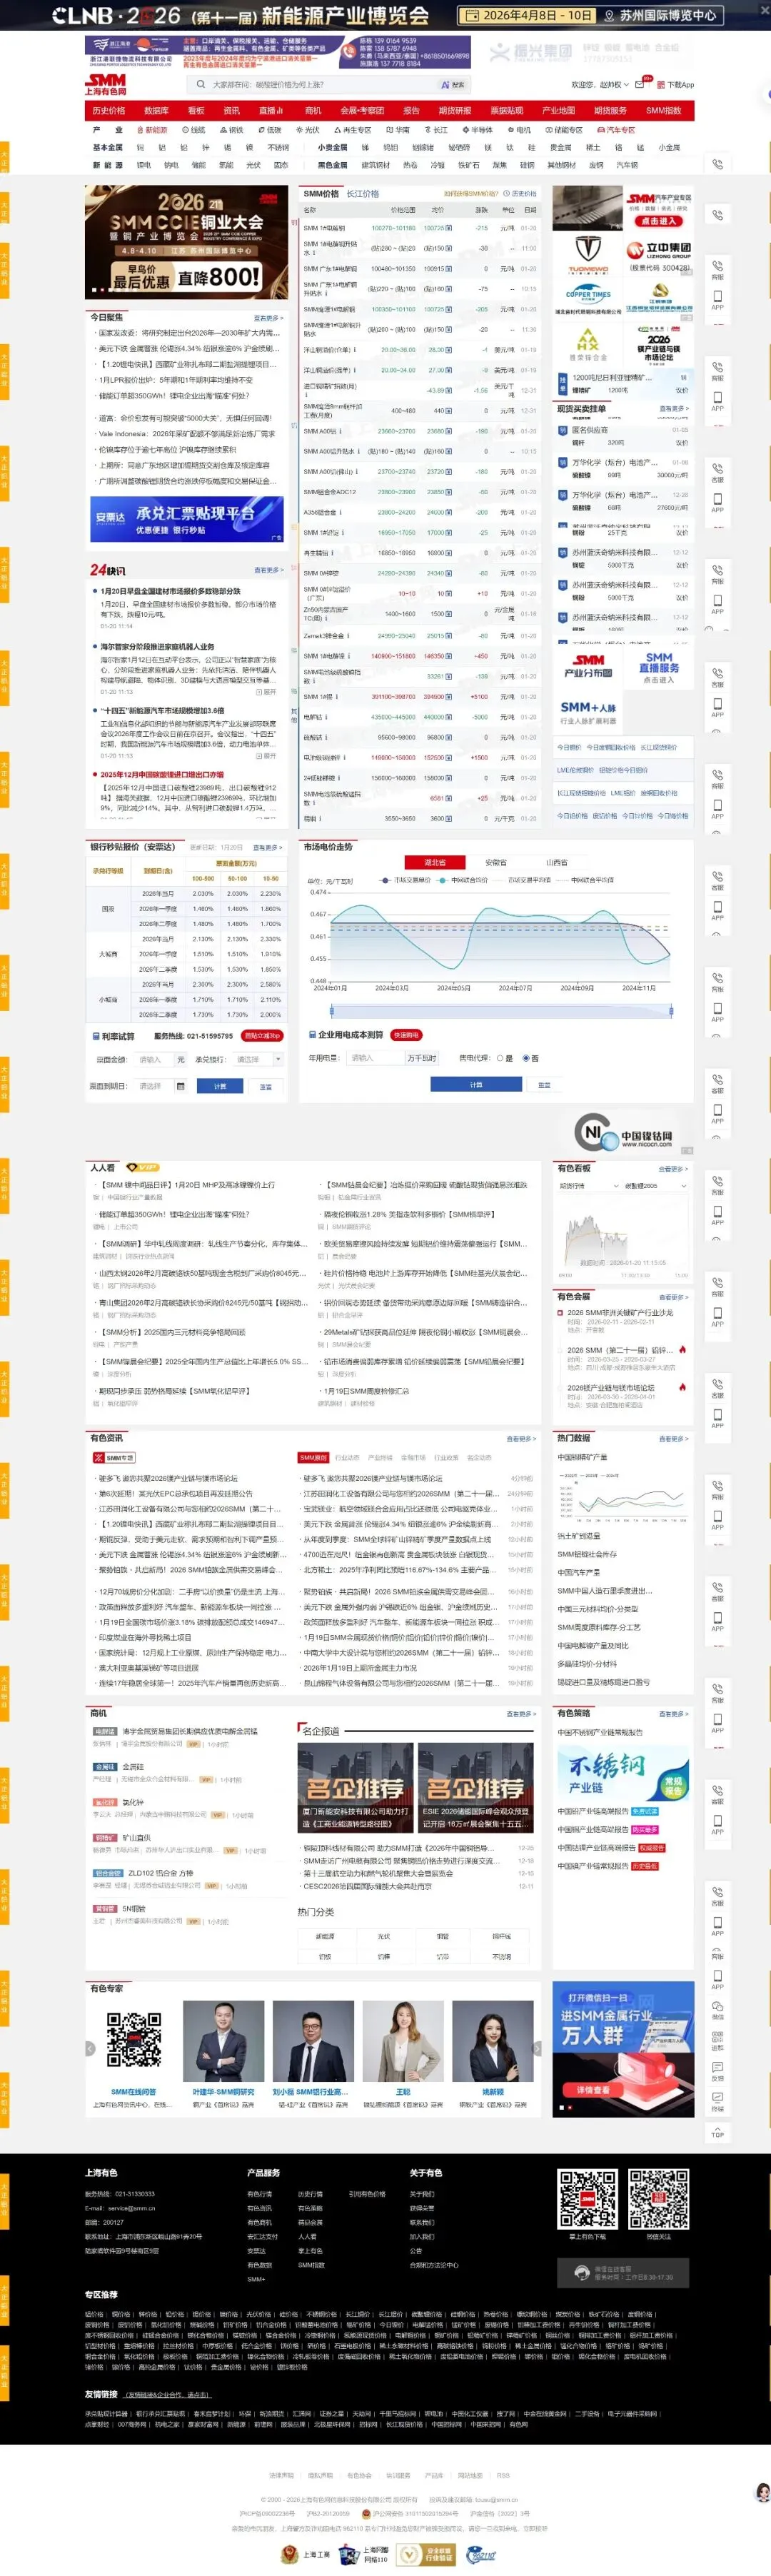The height and width of the screenshot is (2576, 771).
Task: Click the magnifier icon in the search box
Action: click(x=201, y=85)
